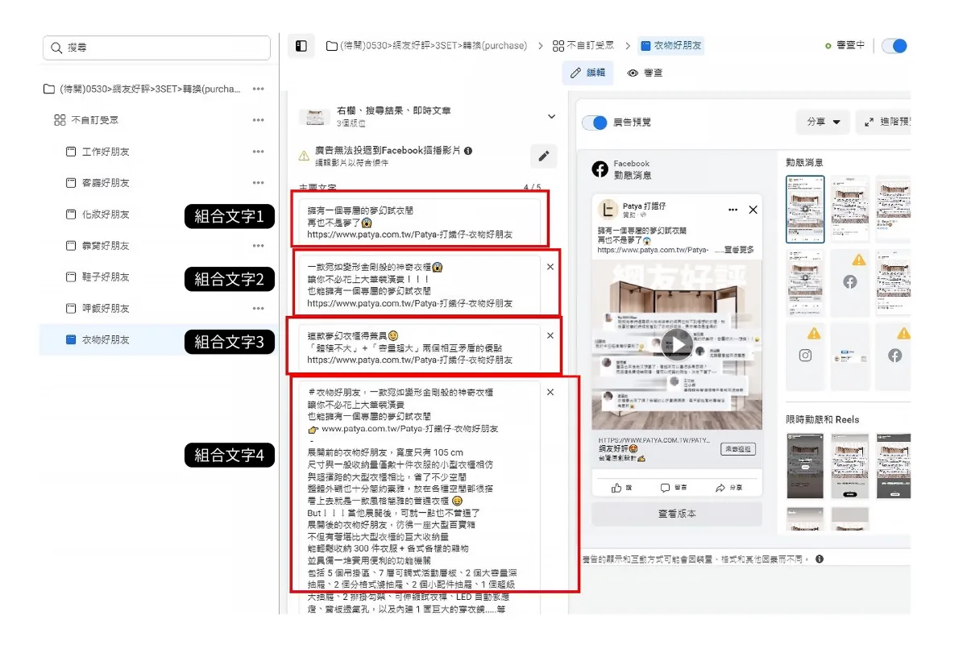
Task: Click the 衣物好朋友 breadcrumb chip
Action: pos(670,46)
